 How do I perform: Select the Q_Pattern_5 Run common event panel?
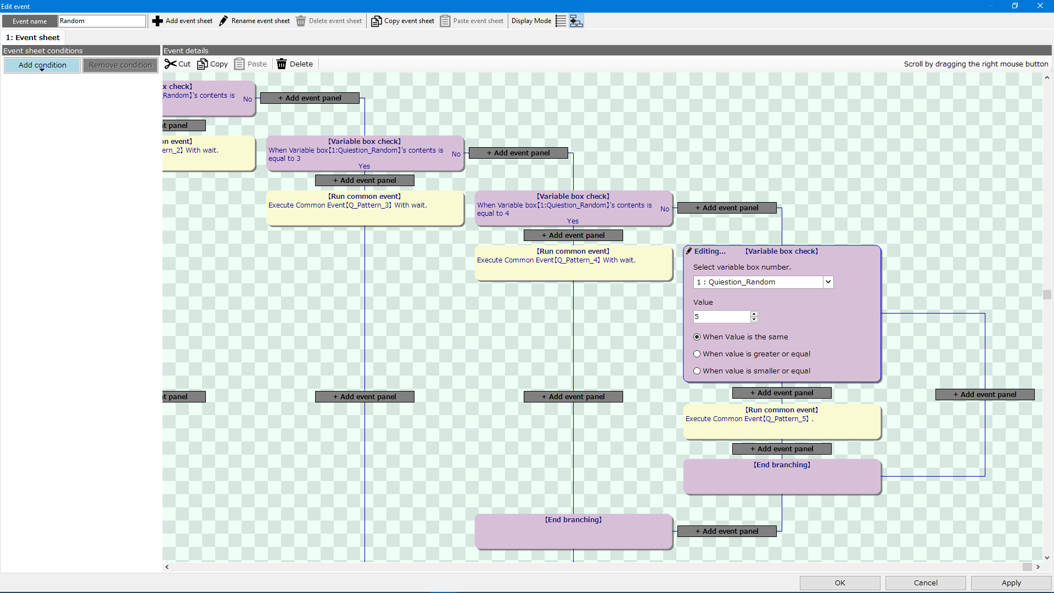coord(782,422)
